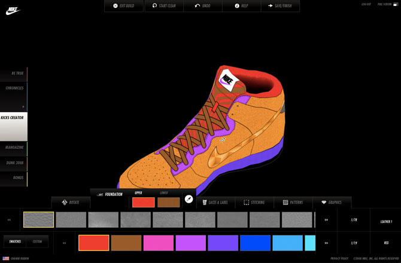Click the Rotate tool icon
The image size is (401, 263).
tap(65, 202)
